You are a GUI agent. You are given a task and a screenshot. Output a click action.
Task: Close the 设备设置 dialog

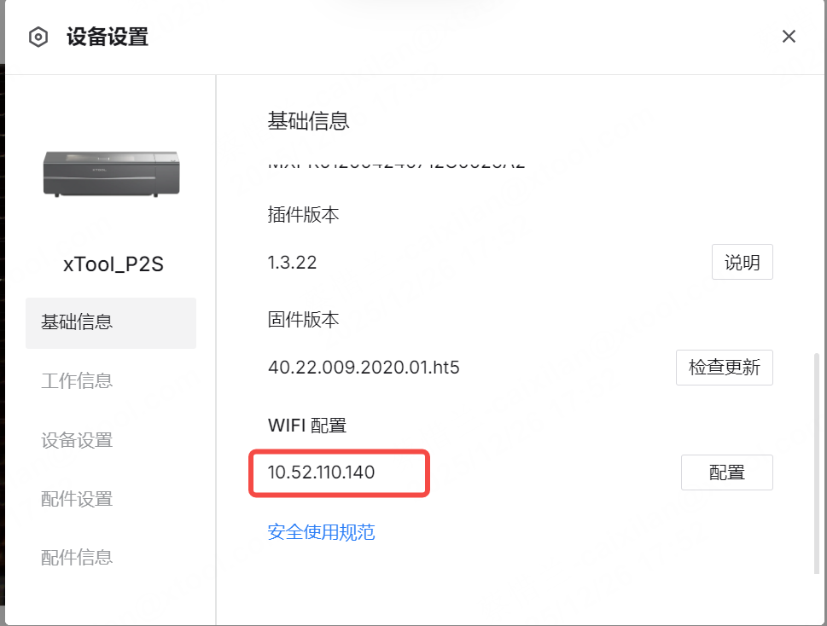pyautogui.click(x=789, y=37)
